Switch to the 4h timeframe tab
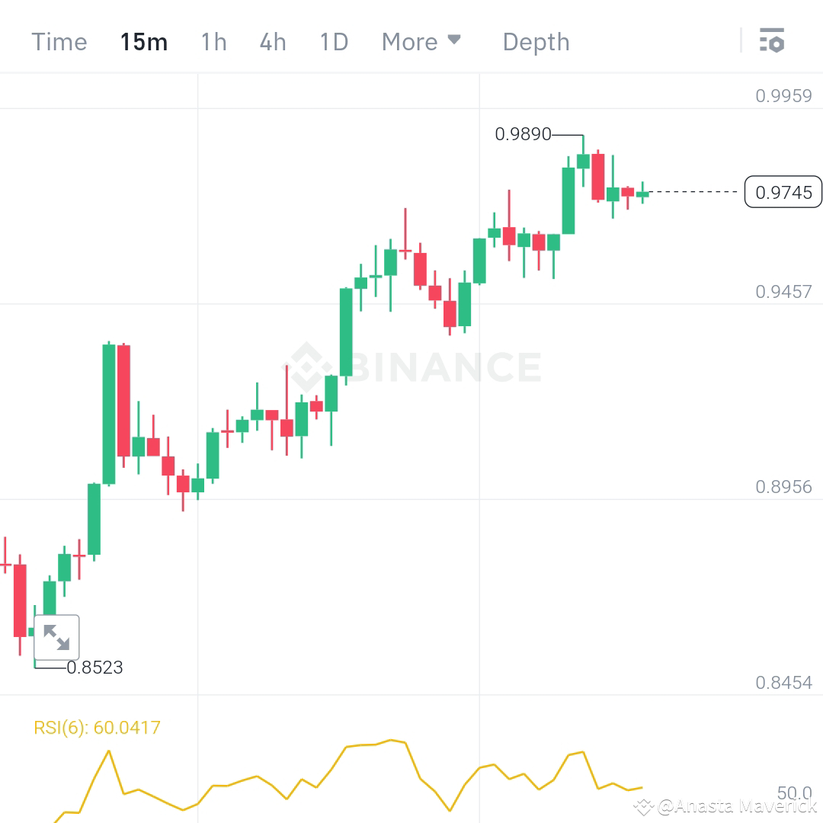The image size is (823, 823). pyautogui.click(x=272, y=42)
